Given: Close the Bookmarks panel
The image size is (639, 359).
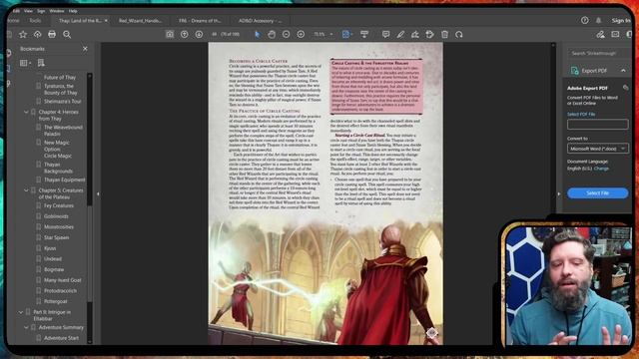Looking at the screenshot, I should tap(85, 49).
